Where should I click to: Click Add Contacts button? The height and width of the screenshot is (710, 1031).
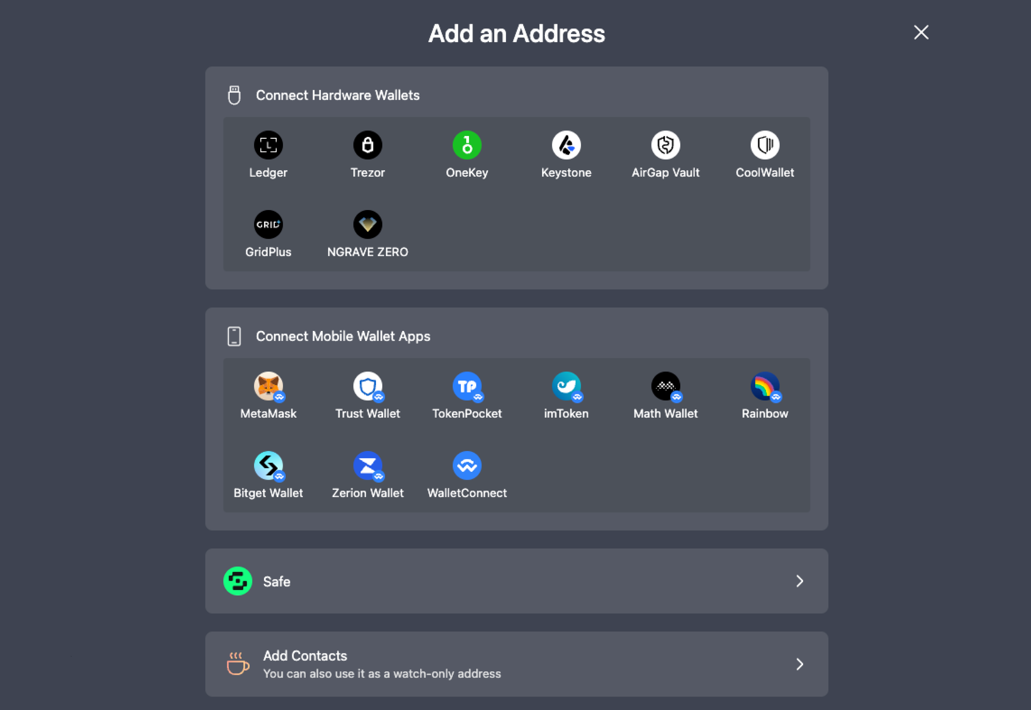point(517,663)
